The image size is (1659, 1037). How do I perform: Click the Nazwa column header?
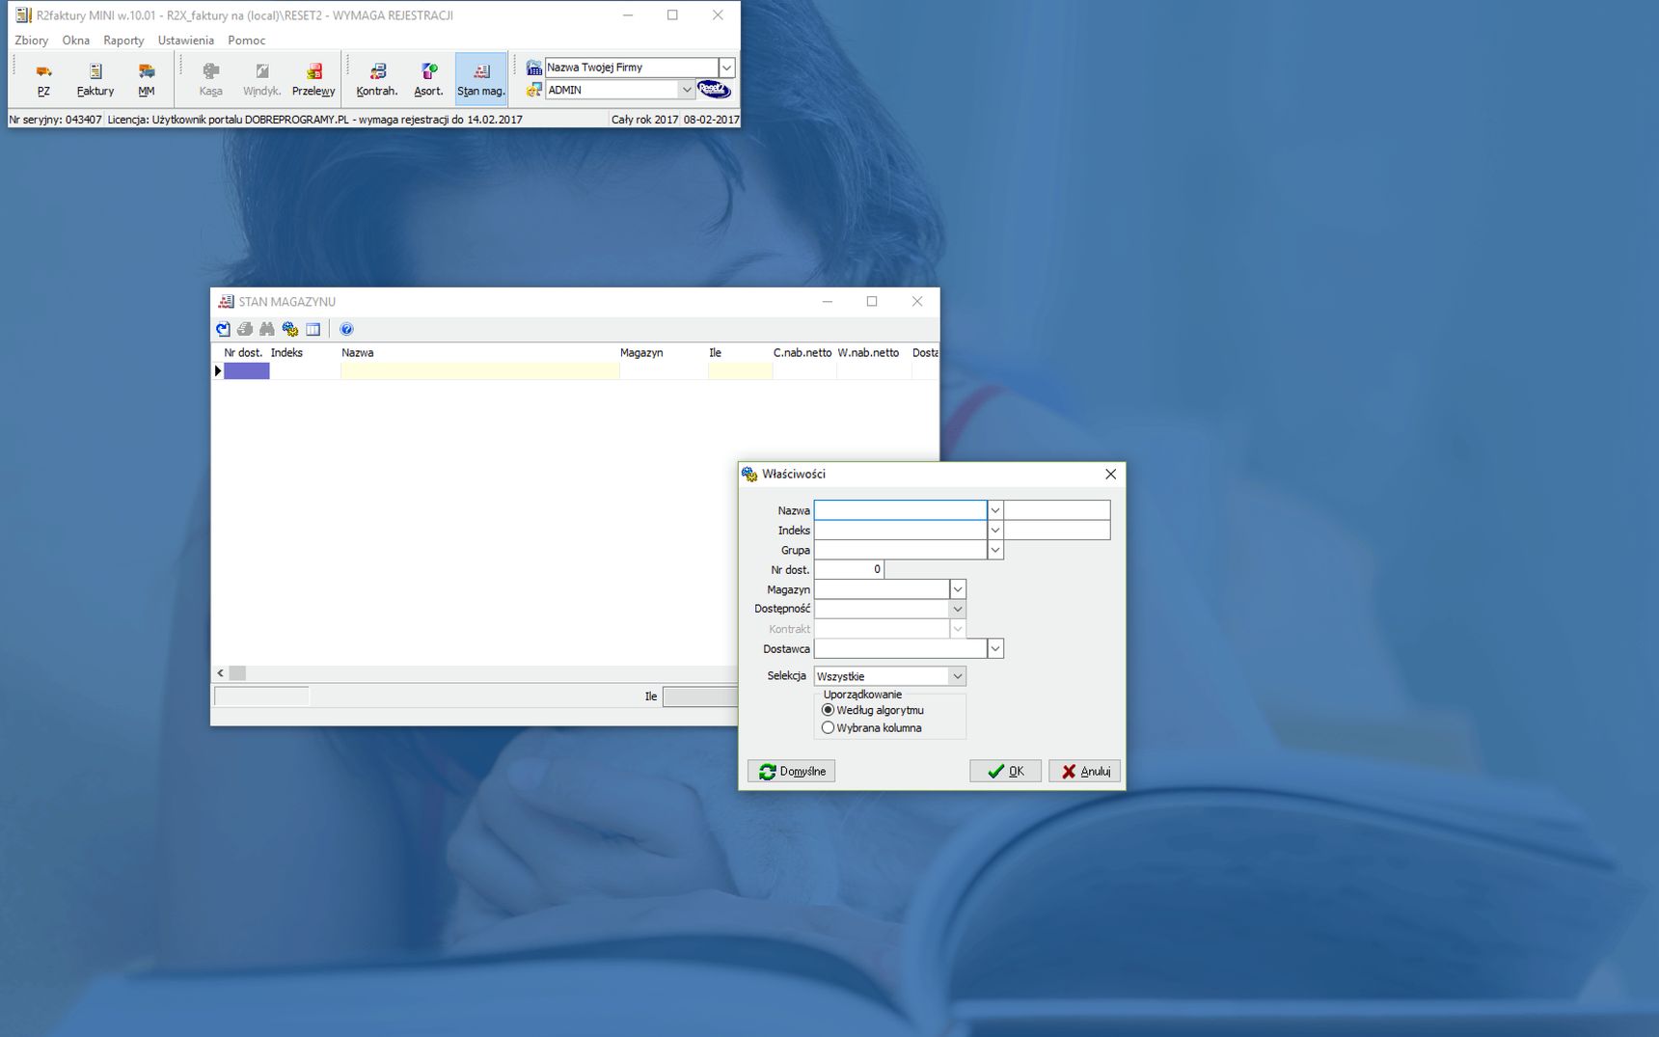pos(479,353)
